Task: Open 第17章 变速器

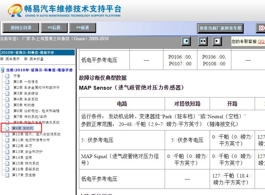Action: pos(24,175)
